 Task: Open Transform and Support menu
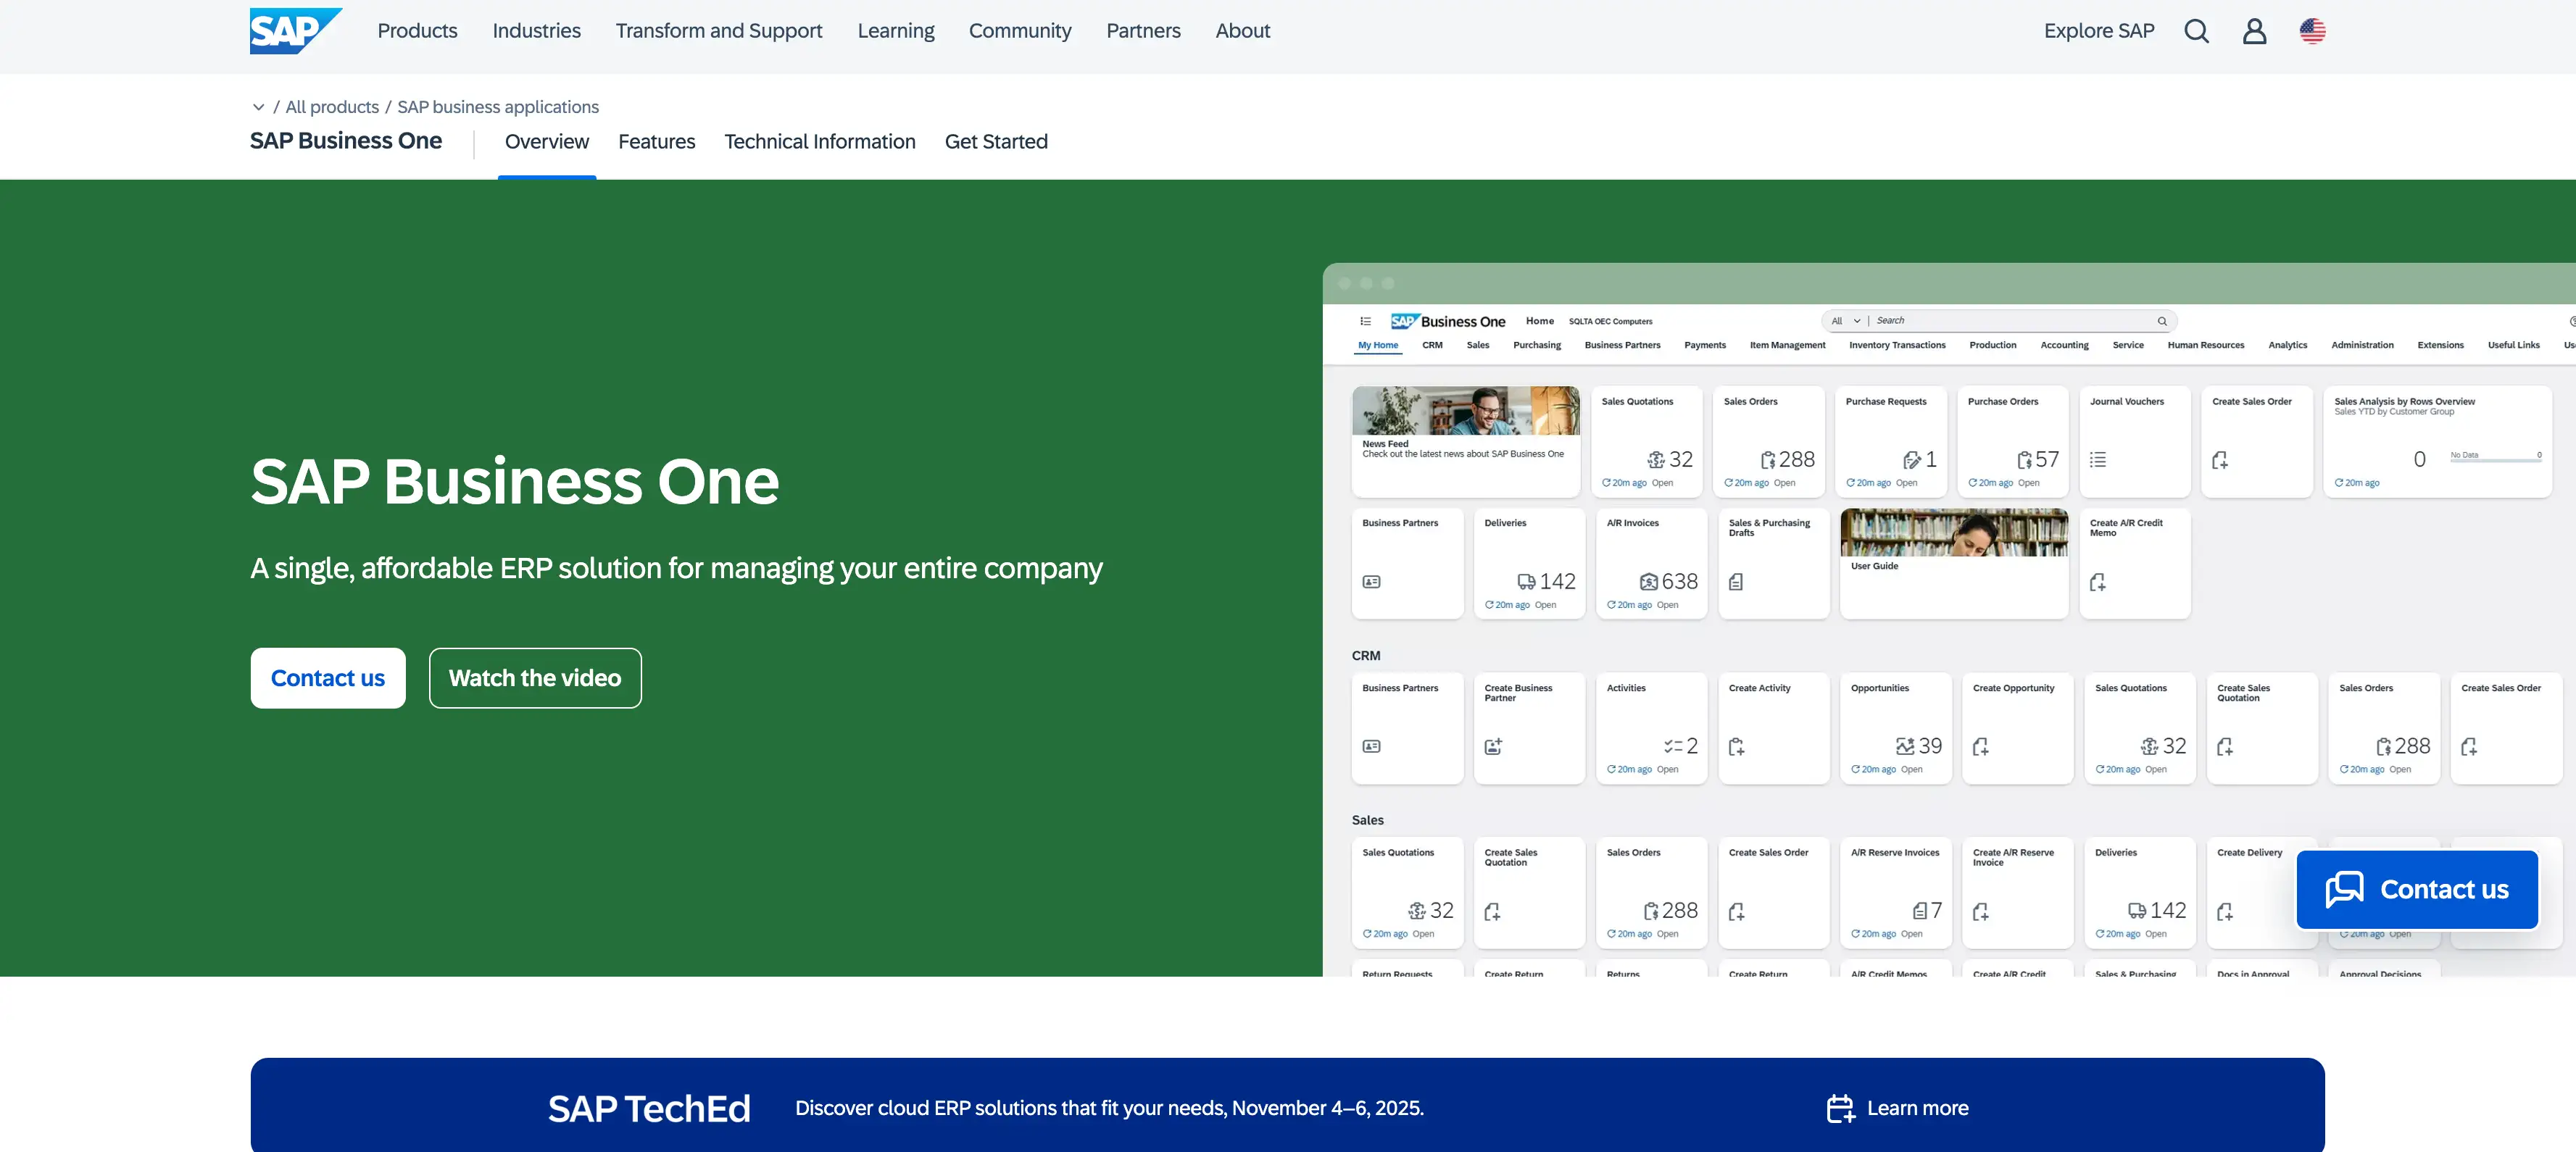[719, 31]
